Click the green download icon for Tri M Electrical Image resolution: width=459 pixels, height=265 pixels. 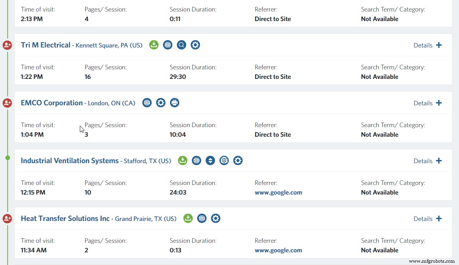tap(154, 45)
